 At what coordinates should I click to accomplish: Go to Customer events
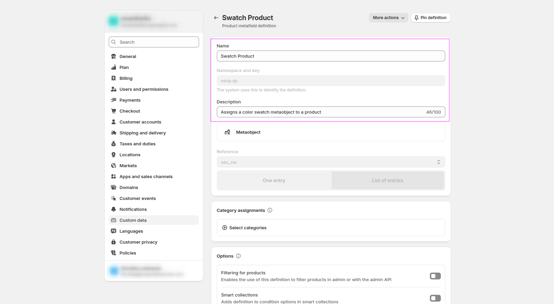(154, 198)
